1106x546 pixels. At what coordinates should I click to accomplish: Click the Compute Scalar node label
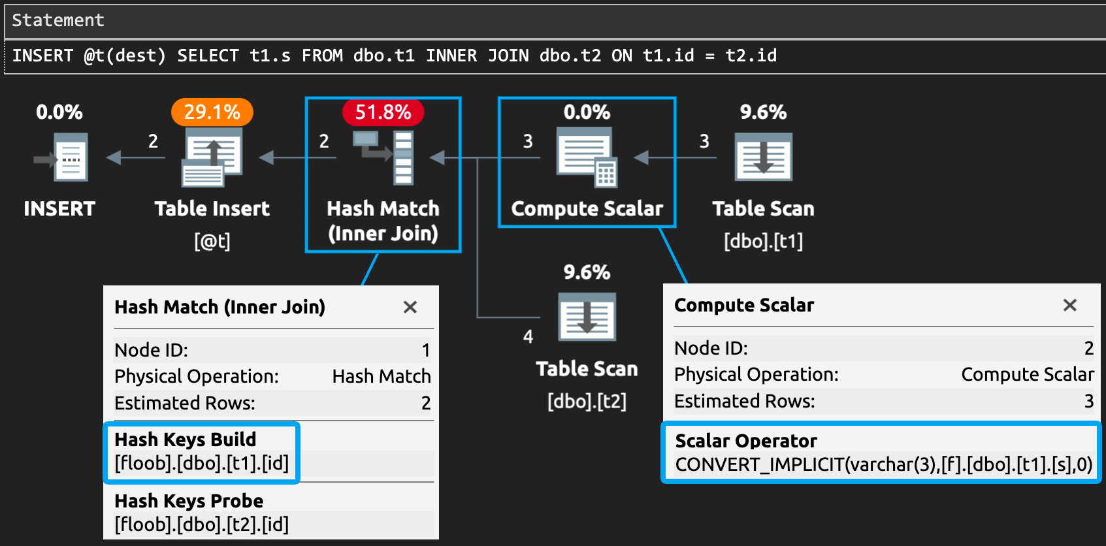click(x=587, y=208)
